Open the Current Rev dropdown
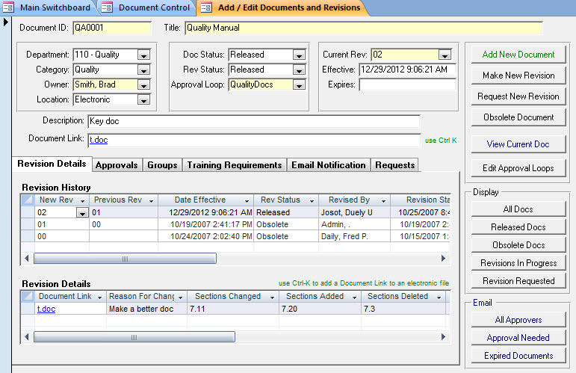This screenshot has height=373, width=576. (x=445, y=55)
